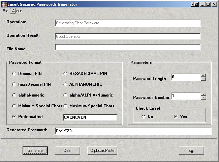Click the Clear button
The width and height of the screenshot is (219, 162).
pyautogui.click(x=67, y=151)
